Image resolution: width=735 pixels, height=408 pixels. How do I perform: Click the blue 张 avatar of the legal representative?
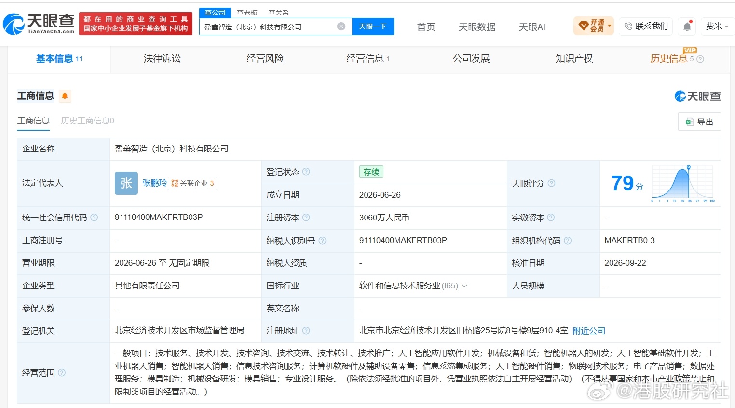pos(126,183)
